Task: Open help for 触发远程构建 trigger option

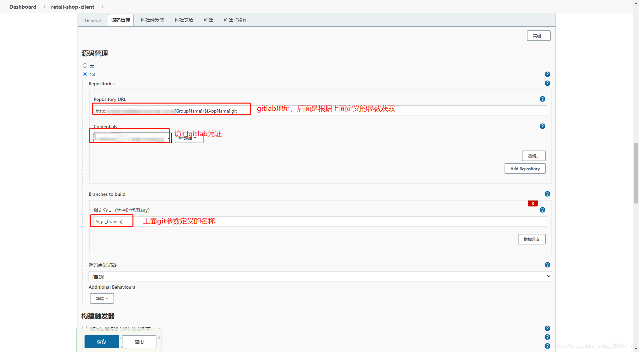Action: (547, 328)
